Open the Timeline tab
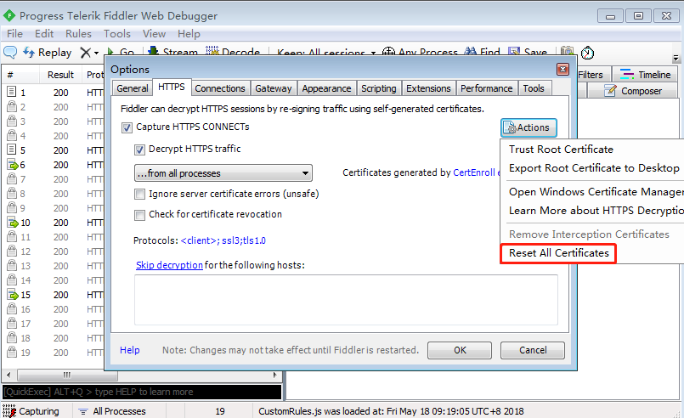 coord(645,75)
